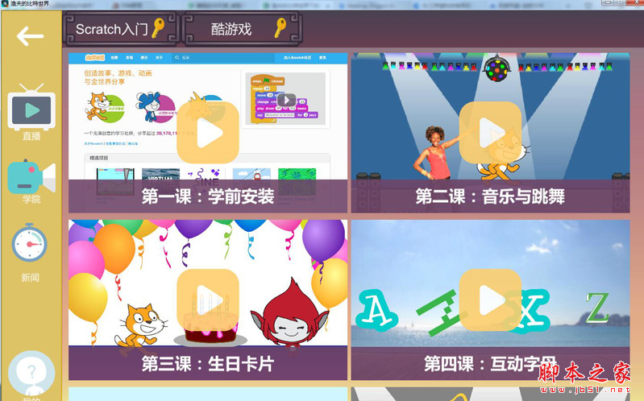Viewport: 644px width, 401px height.
Task: Open the 新闻 stopwatch icon
Action: click(x=30, y=243)
